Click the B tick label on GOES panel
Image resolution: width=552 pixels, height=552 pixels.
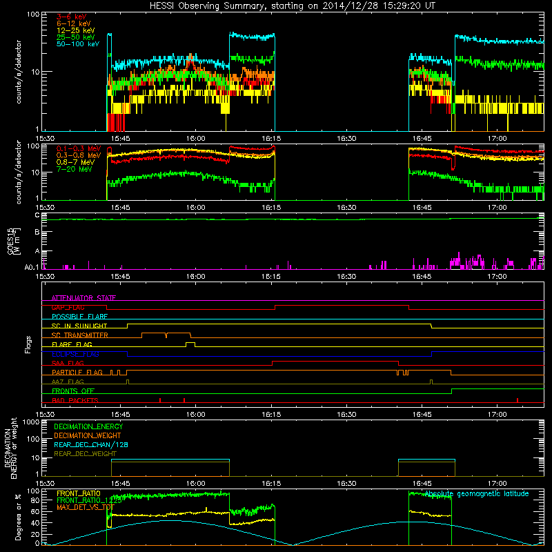point(37,233)
